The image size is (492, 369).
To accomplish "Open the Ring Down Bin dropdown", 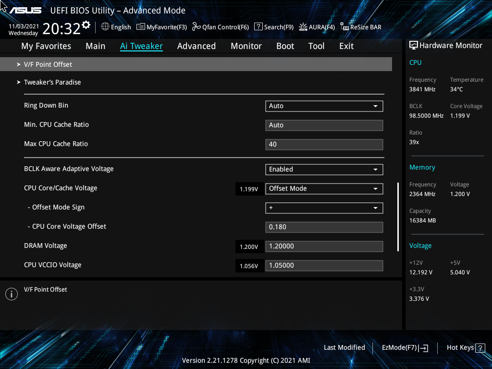I will 324,106.
